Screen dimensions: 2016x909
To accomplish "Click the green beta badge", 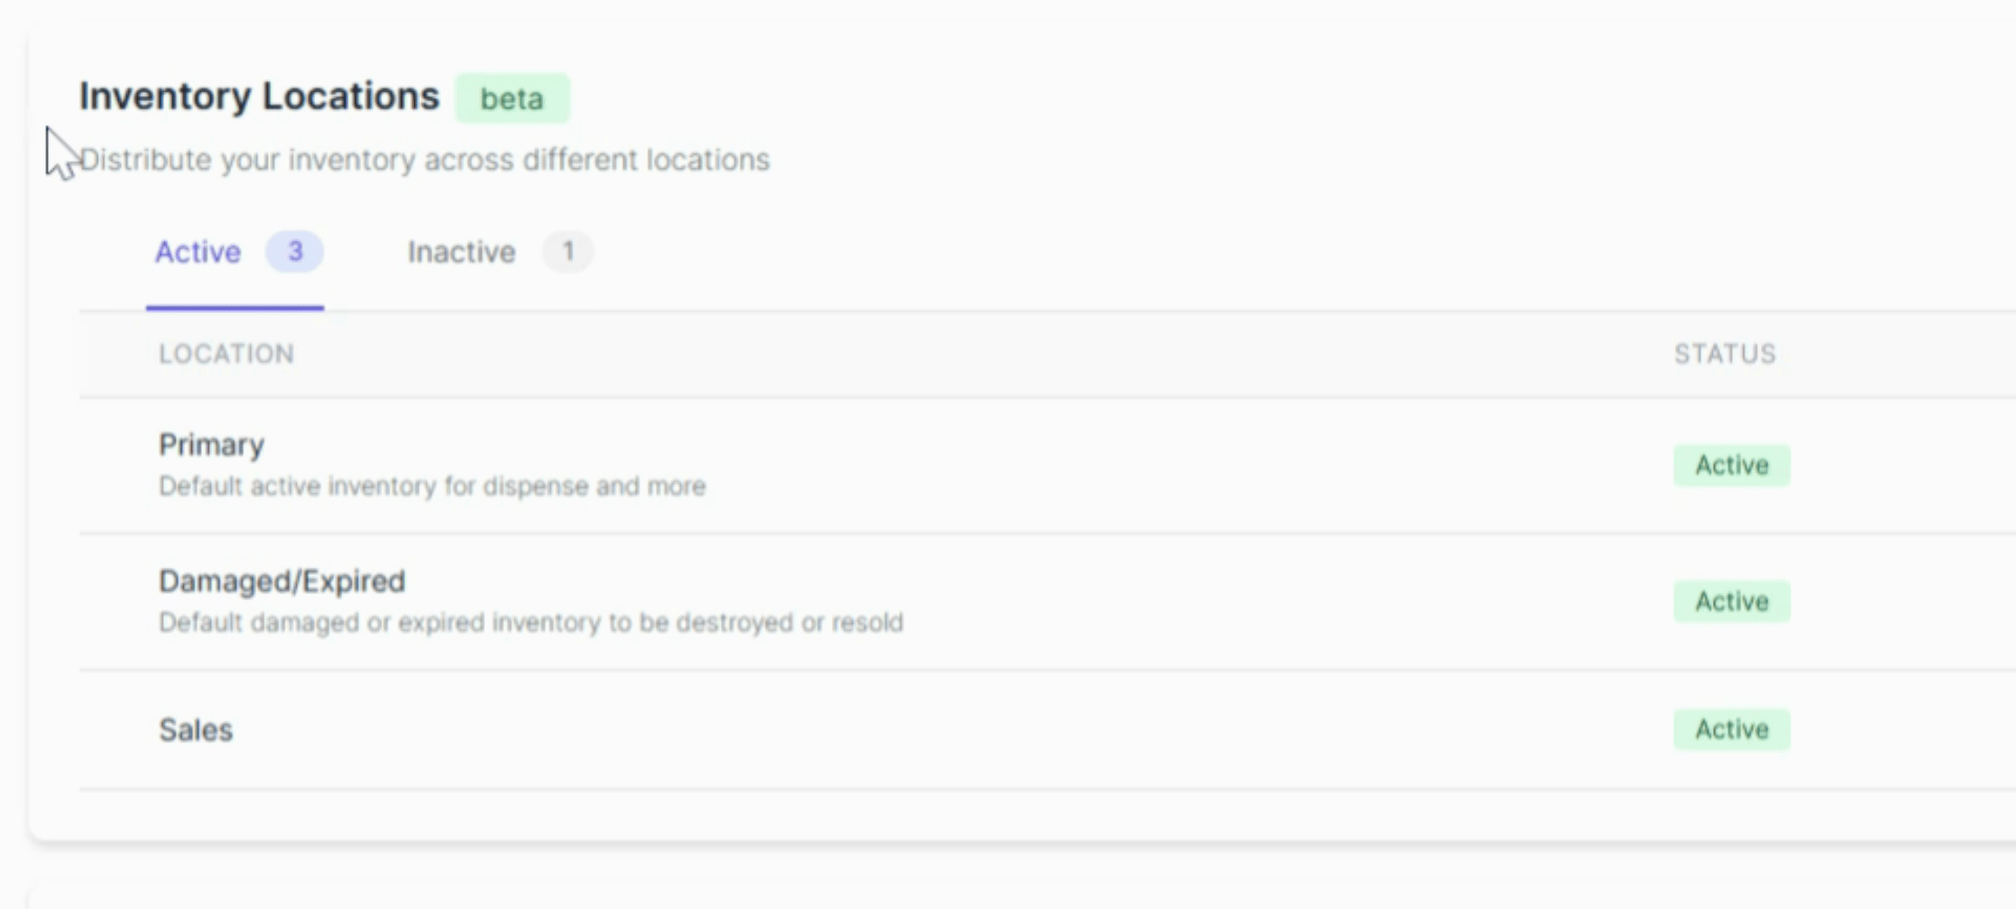I will pos(513,98).
